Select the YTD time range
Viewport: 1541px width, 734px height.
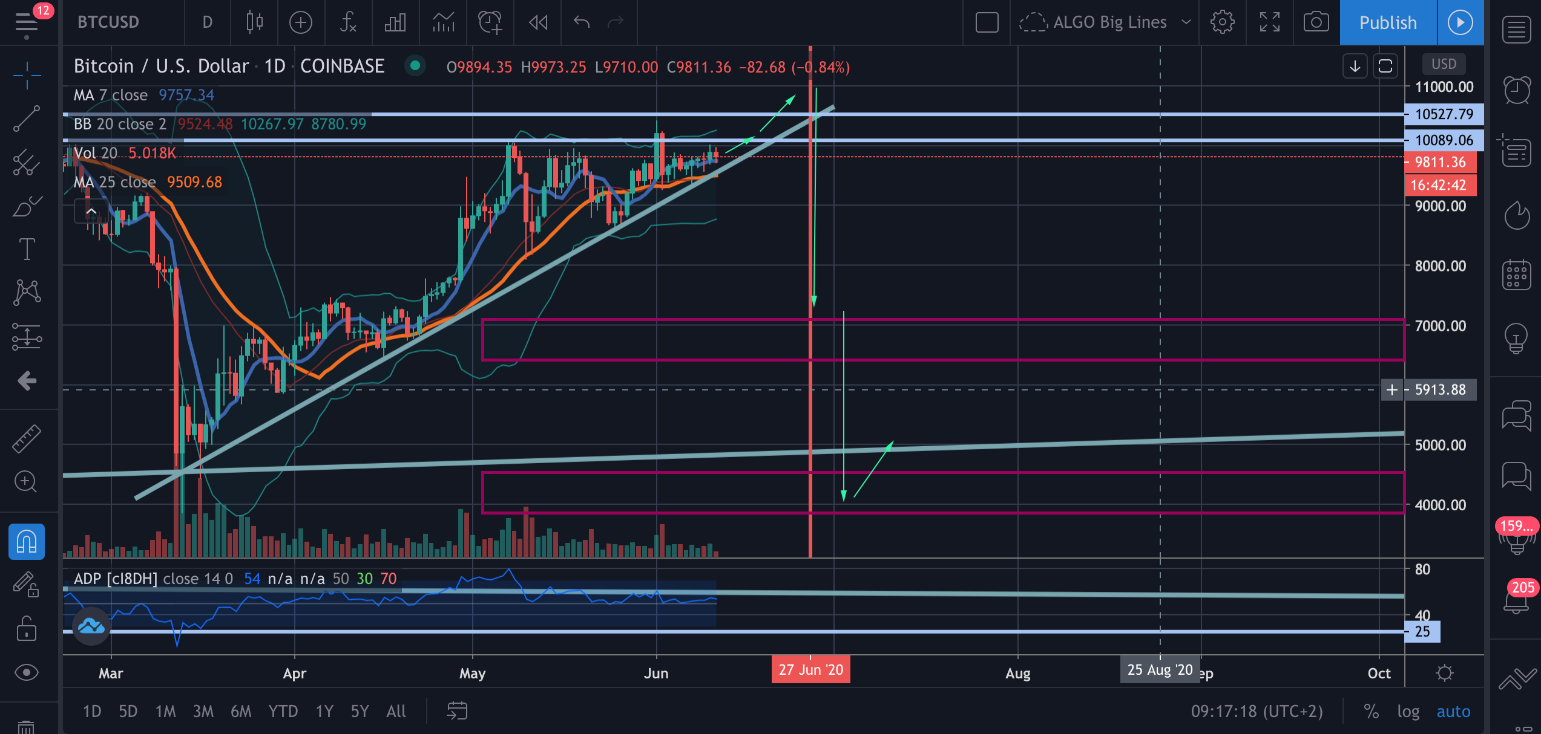[283, 711]
